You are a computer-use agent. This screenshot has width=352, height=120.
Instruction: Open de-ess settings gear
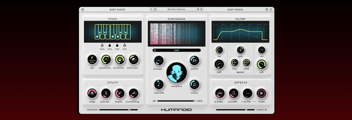coord(101,102)
